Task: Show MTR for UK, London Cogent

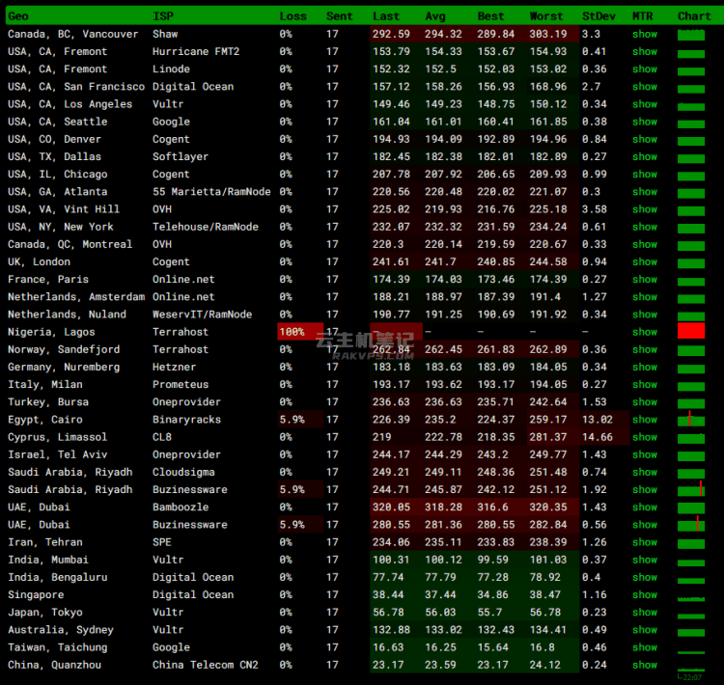Action: pyautogui.click(x=645, y=261)
